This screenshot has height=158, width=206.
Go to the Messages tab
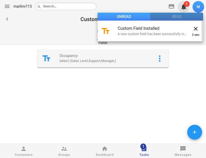(x=183, y=151)
